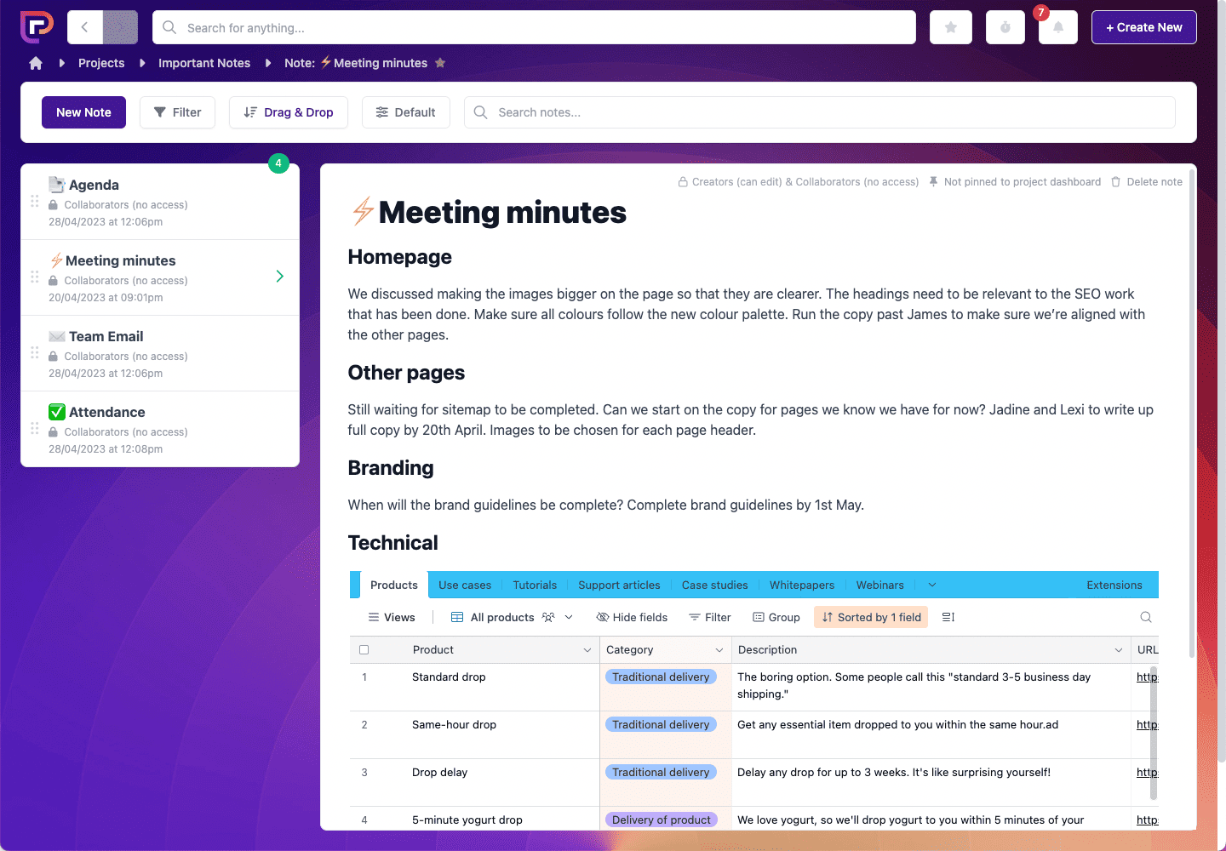Screen dimensions: 1226x851
Task: Open the Category column dropdown arrow
Action: 719,650
